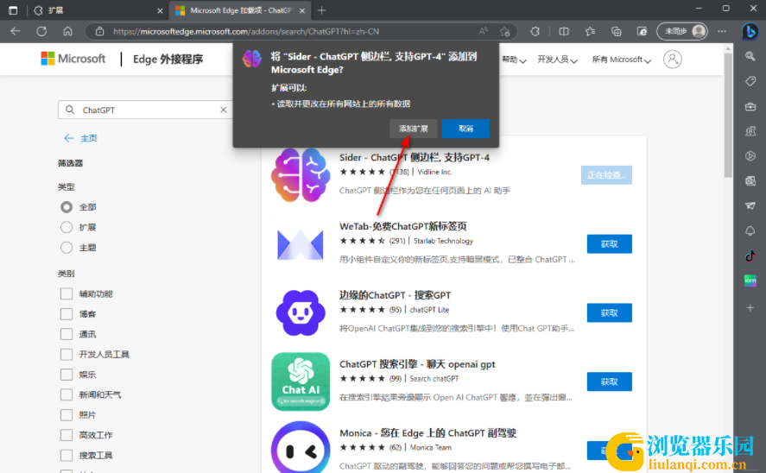Open the Chat AI extension icon thumbnail
This screenshot has height=473, width=766.
coord(301,382)
